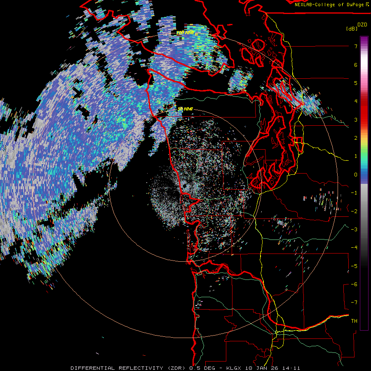This screenshot has width=371, height=371.
Task: Click the 2 value on the scale
Action: (356, 138)
